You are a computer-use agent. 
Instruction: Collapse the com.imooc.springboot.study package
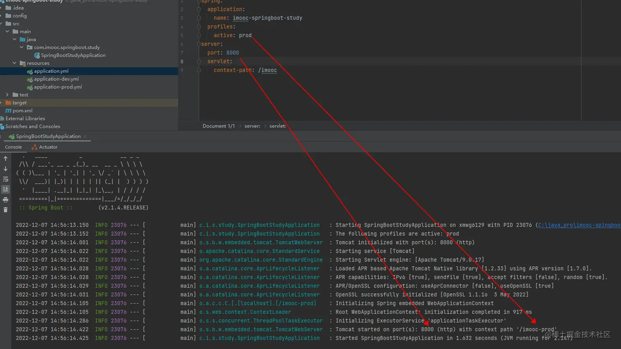[21, 47]
